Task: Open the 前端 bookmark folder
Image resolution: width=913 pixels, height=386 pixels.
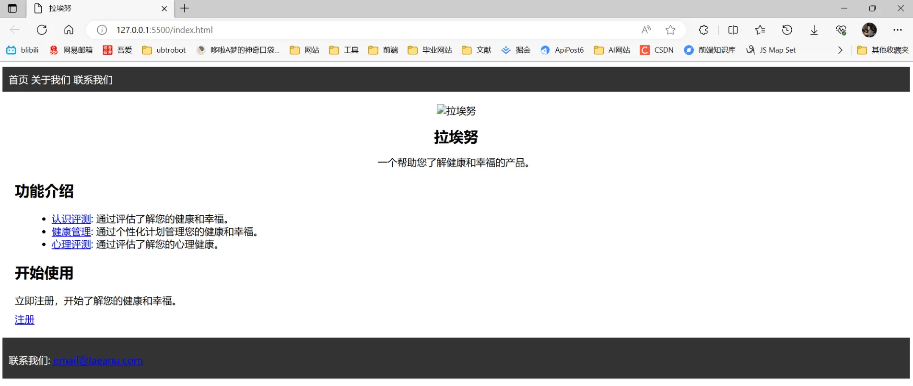Action: point(383,50)
